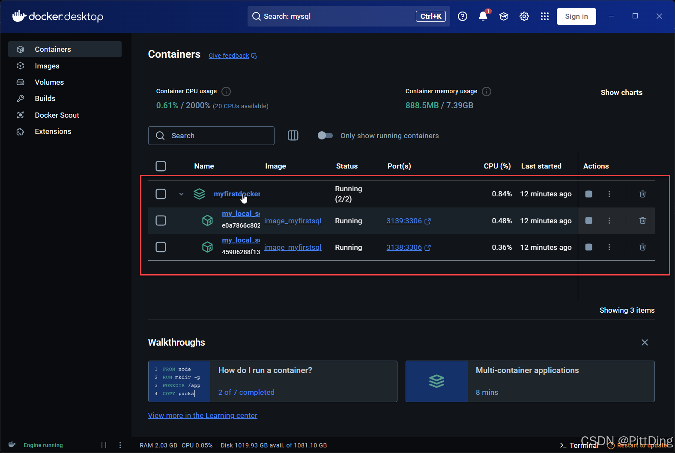The width and height of the screenshot is (675, 453).
Task: Open Settings gear icon
Action: [524, 16]
